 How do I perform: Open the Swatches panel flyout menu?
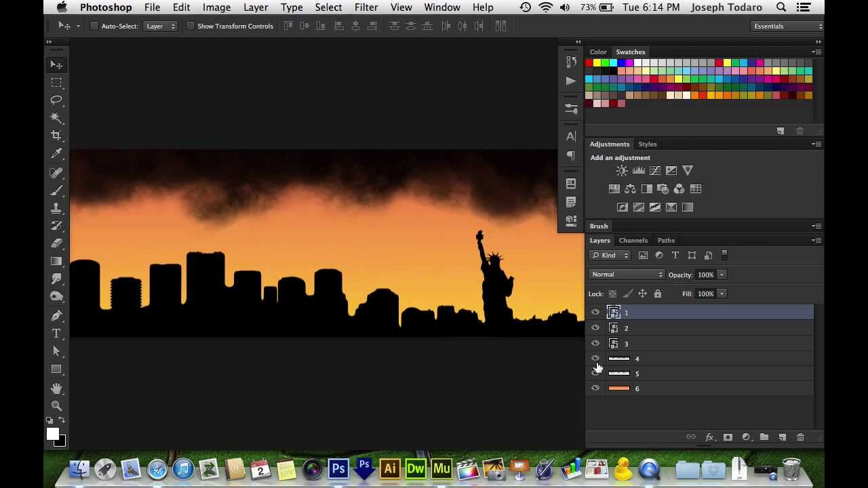(x=816, y=52)
